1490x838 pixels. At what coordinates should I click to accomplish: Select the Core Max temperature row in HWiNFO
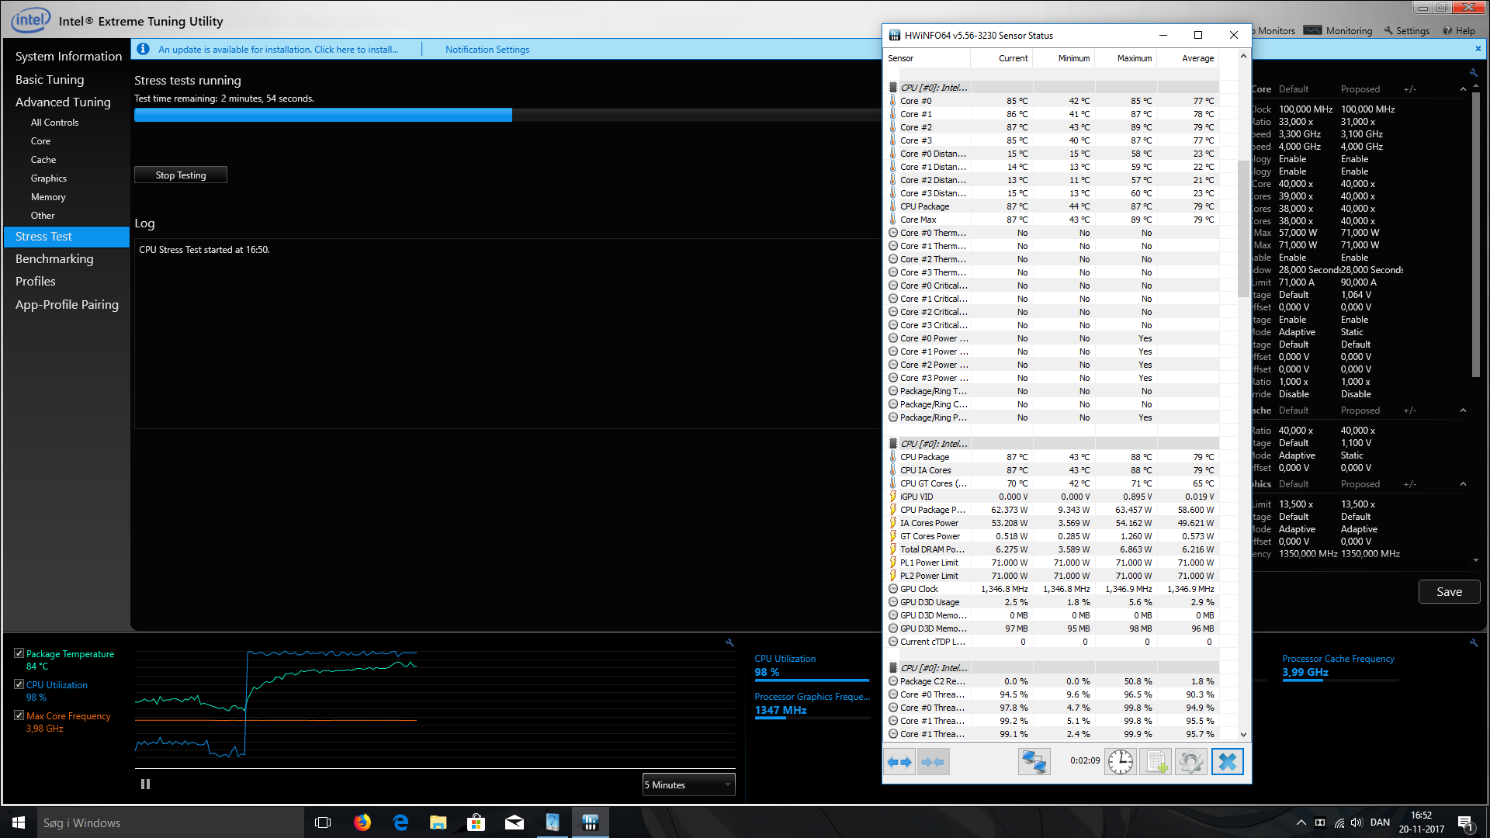coord(1053,220)
